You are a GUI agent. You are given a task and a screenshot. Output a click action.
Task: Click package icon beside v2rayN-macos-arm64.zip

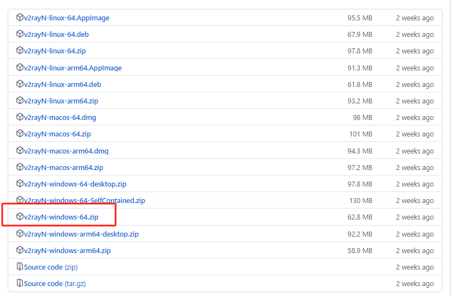(20, 167)
